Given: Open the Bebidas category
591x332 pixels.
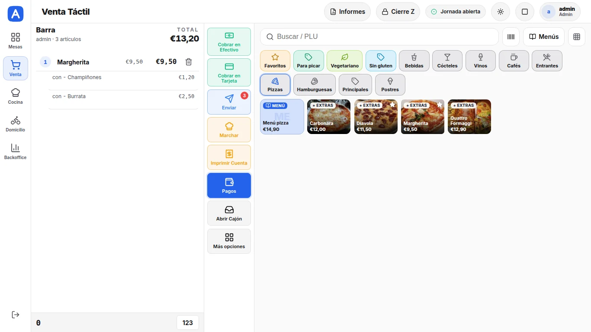Looking at the screenshot, I should [x=414, y=61].
